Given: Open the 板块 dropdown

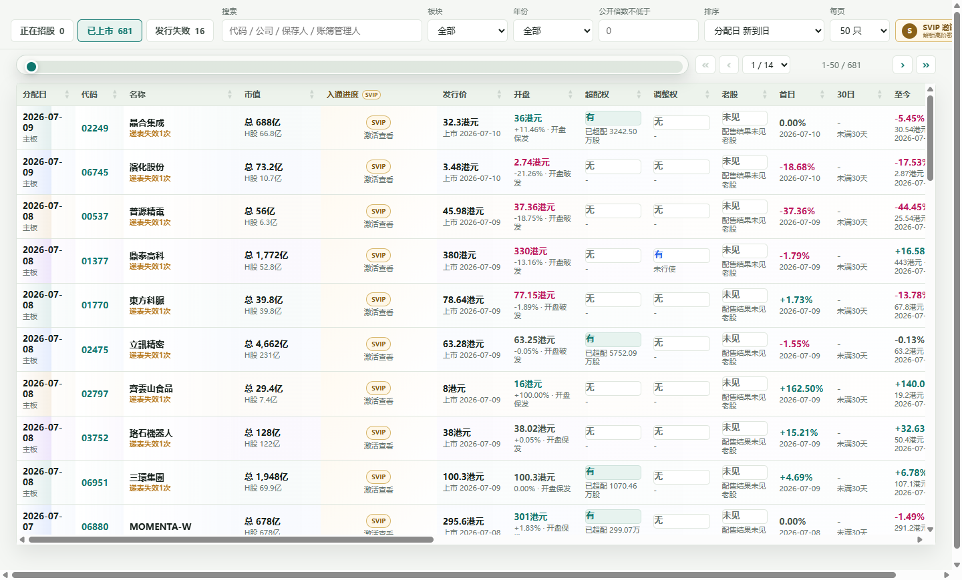Looking at the screenshot, I should [468, 31].
